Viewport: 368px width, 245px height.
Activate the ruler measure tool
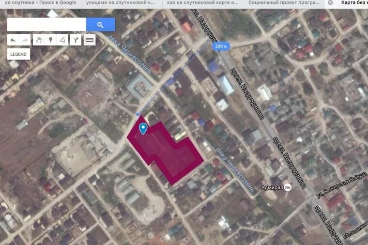(x=90, y=40)
